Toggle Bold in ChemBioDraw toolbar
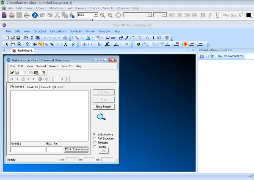Image resolution: width=254 pixels, height=180 pixels. [202, 15]
